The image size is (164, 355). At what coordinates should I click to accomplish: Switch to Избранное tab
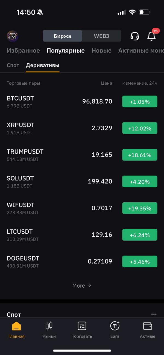click(23, 51)
